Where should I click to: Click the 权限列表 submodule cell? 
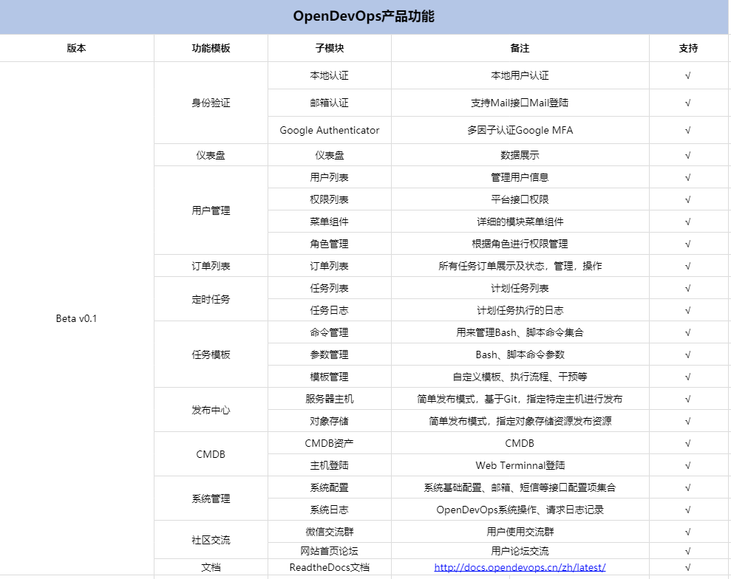tap(330, 199)
